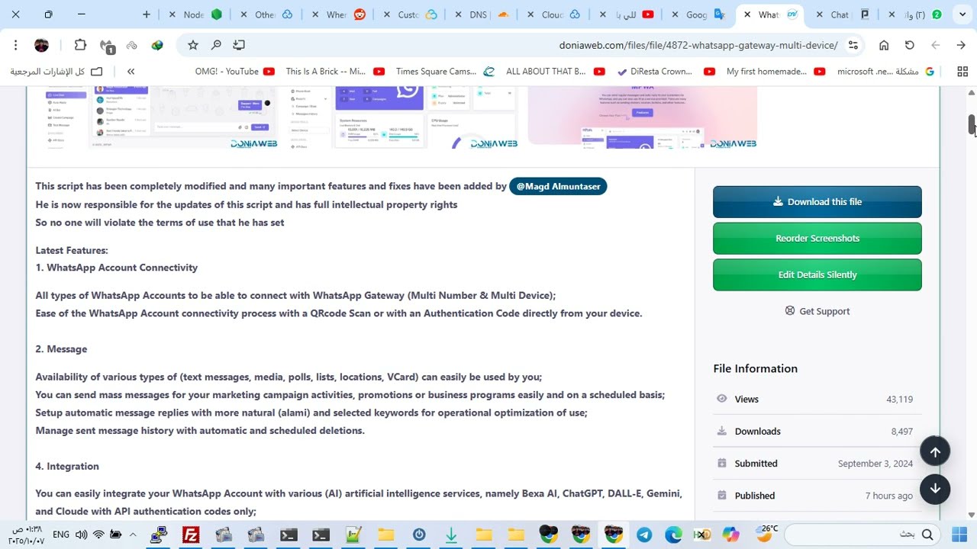
Task: Open the tab search dropdown chevron
Action: [962, 14]
